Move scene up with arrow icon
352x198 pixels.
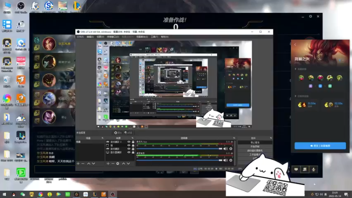pos(89,164)
